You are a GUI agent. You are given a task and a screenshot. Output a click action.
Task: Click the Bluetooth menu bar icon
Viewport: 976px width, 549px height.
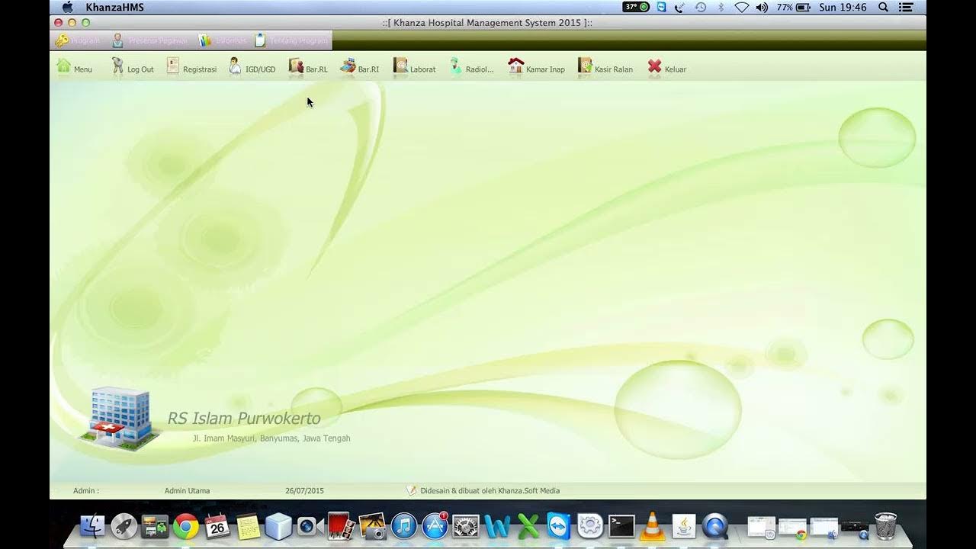pos(721,7)
